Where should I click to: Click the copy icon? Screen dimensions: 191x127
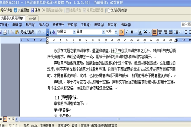(12, 32)
